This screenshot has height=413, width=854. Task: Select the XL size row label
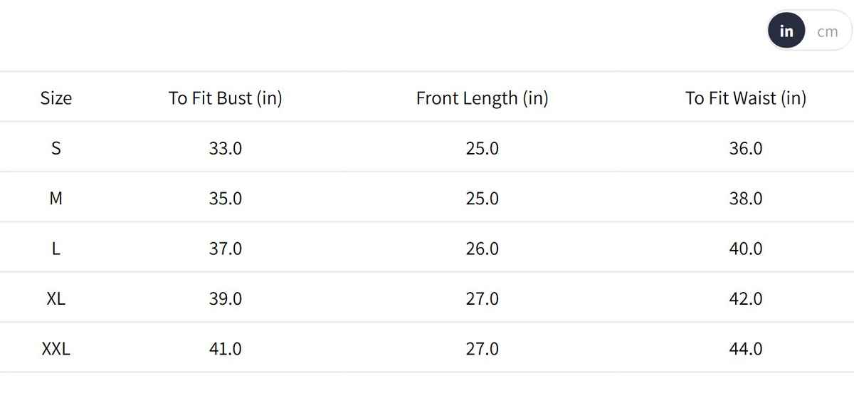click(56, 299)
